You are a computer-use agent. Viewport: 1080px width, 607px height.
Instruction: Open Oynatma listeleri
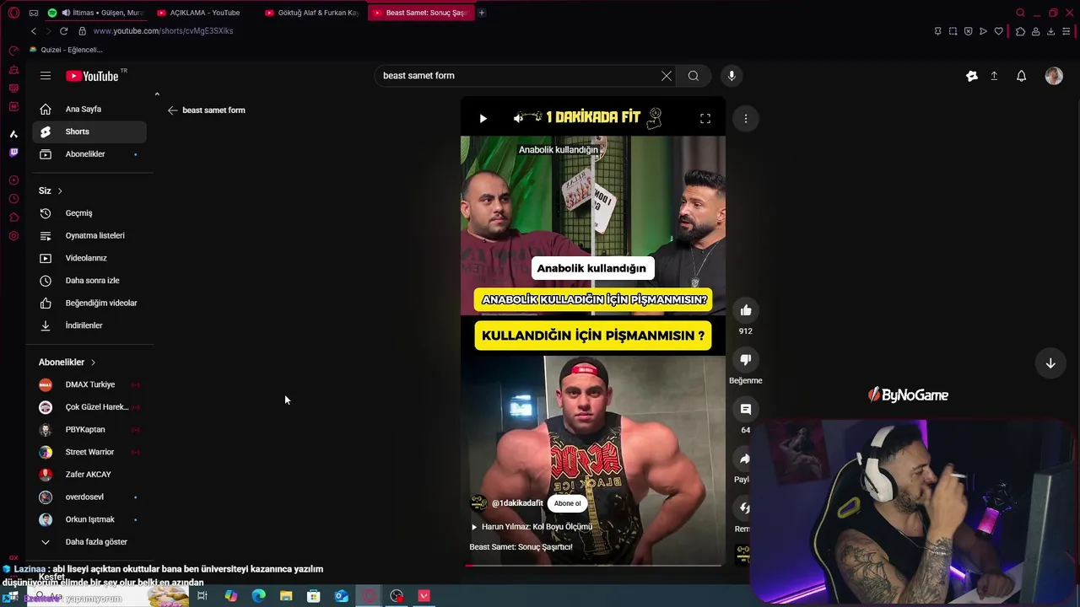(x=89, y=236)
